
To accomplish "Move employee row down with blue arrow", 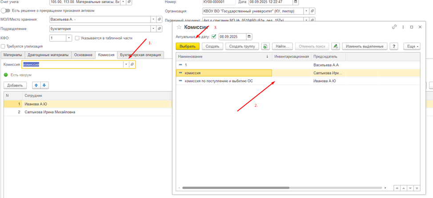I will point(44,86).
